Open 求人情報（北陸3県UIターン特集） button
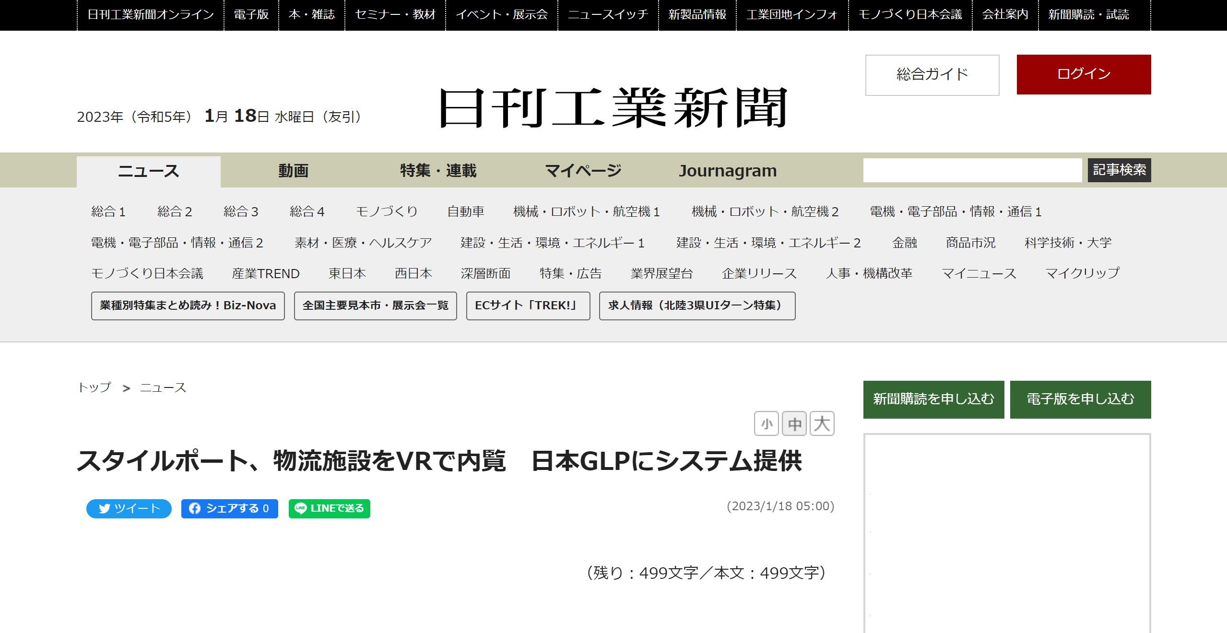The height and width of the screenshot is (633, 1227). (x=697, y=305)
